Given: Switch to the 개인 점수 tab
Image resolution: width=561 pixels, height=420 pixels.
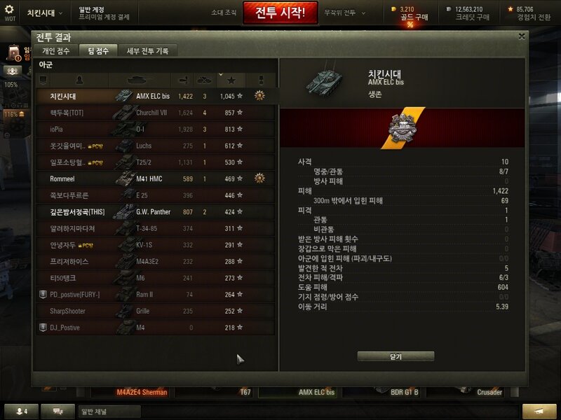Looking at the screenshot, I should coord(56,51).
